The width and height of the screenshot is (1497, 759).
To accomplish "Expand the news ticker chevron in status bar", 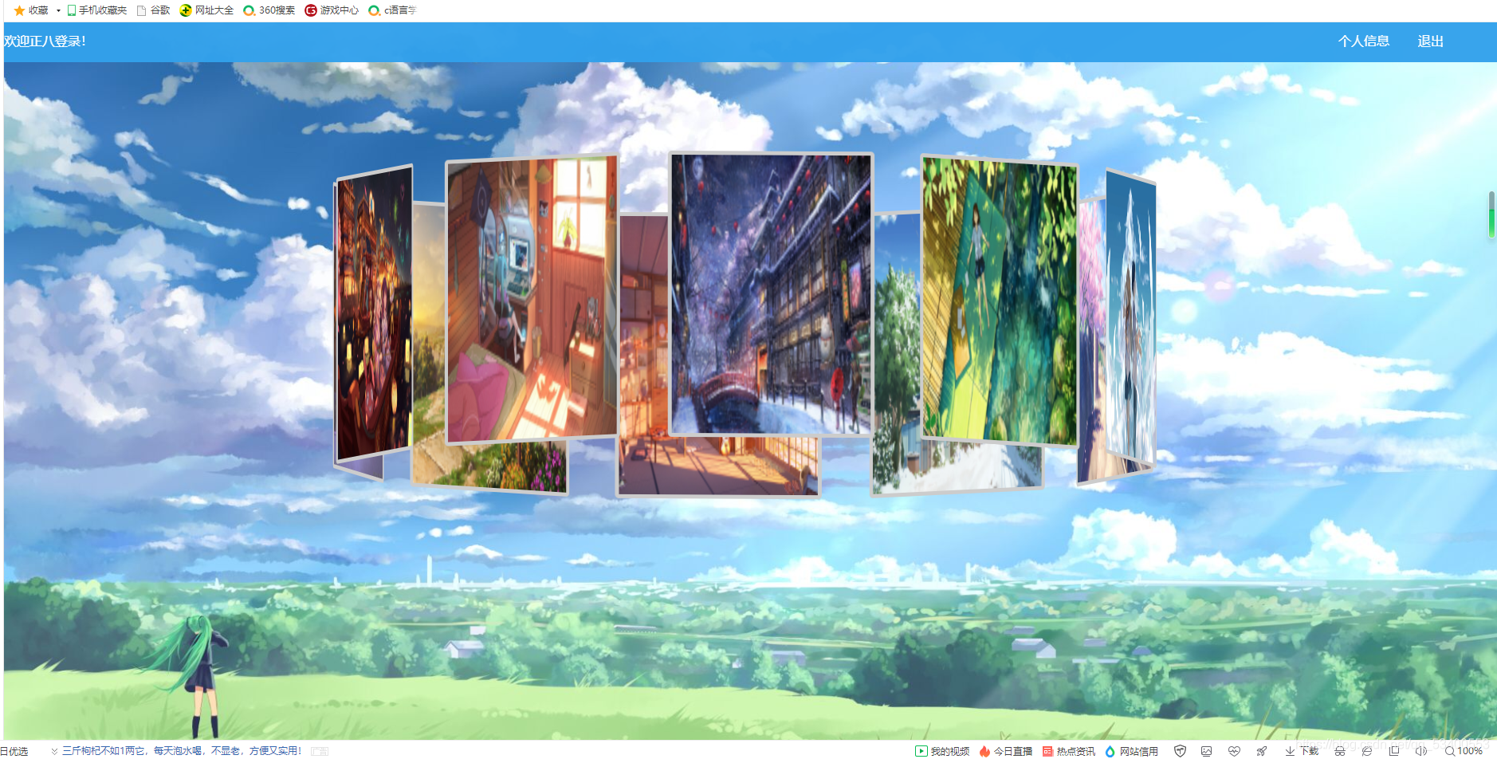I will [54, 751].
